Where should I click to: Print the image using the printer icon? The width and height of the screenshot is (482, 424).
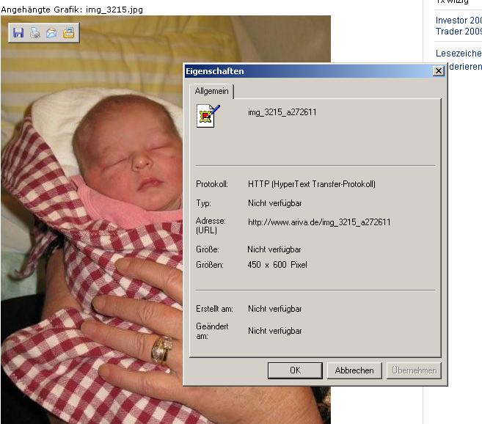click(34, 32)
